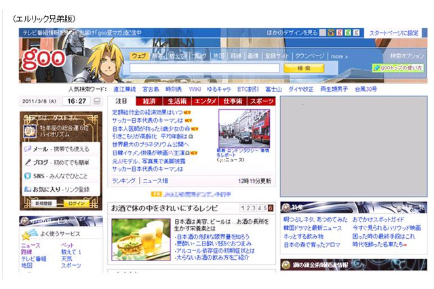Image resolution: width=434 pixels, height=289 pixels.
Task: Switch to the 仕事術 news tab
Action: 233,101
